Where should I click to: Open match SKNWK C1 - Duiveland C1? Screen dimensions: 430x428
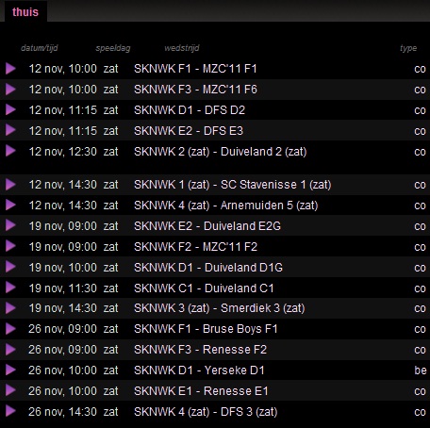tap(204, 288)
